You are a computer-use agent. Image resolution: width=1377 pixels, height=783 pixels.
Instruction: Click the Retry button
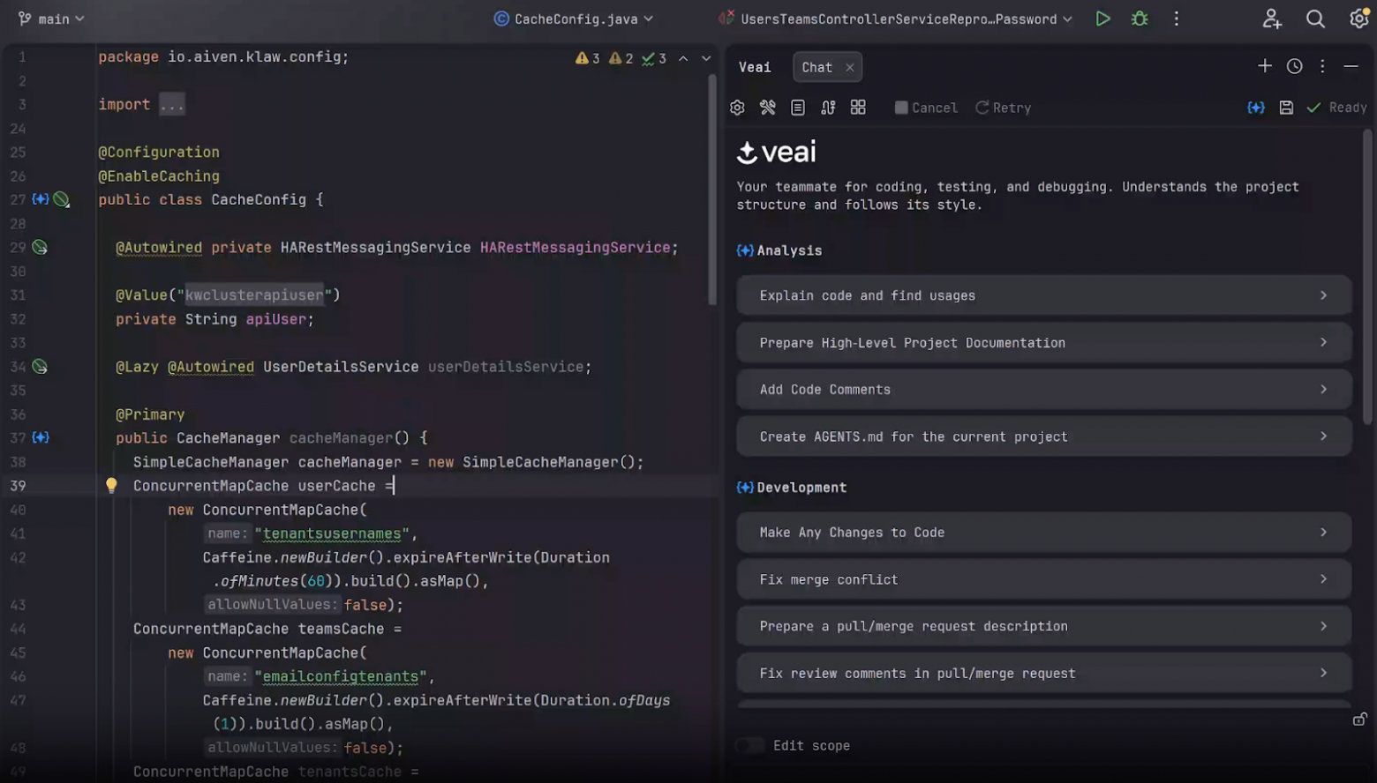[1003, 108]
